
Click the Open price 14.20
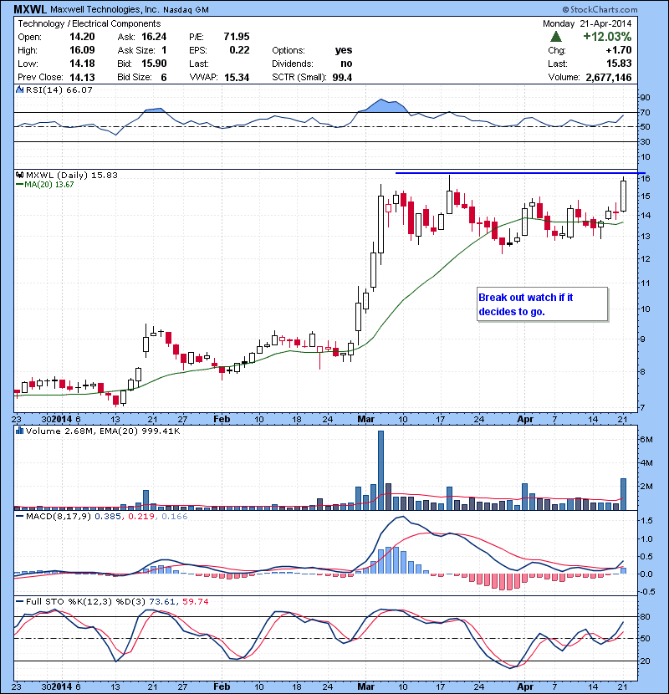[82, 37]
